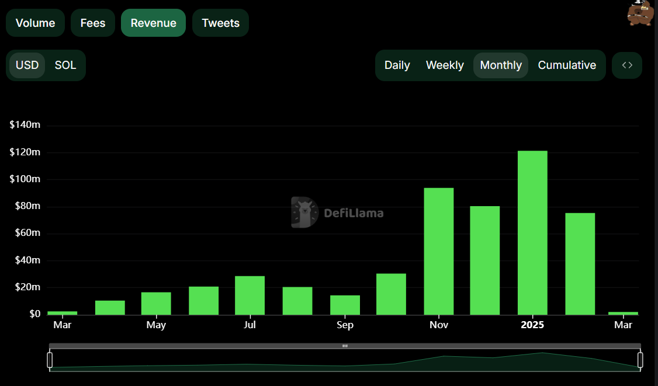
Task: Click the right range slider handle
Action: coord(640,360)
